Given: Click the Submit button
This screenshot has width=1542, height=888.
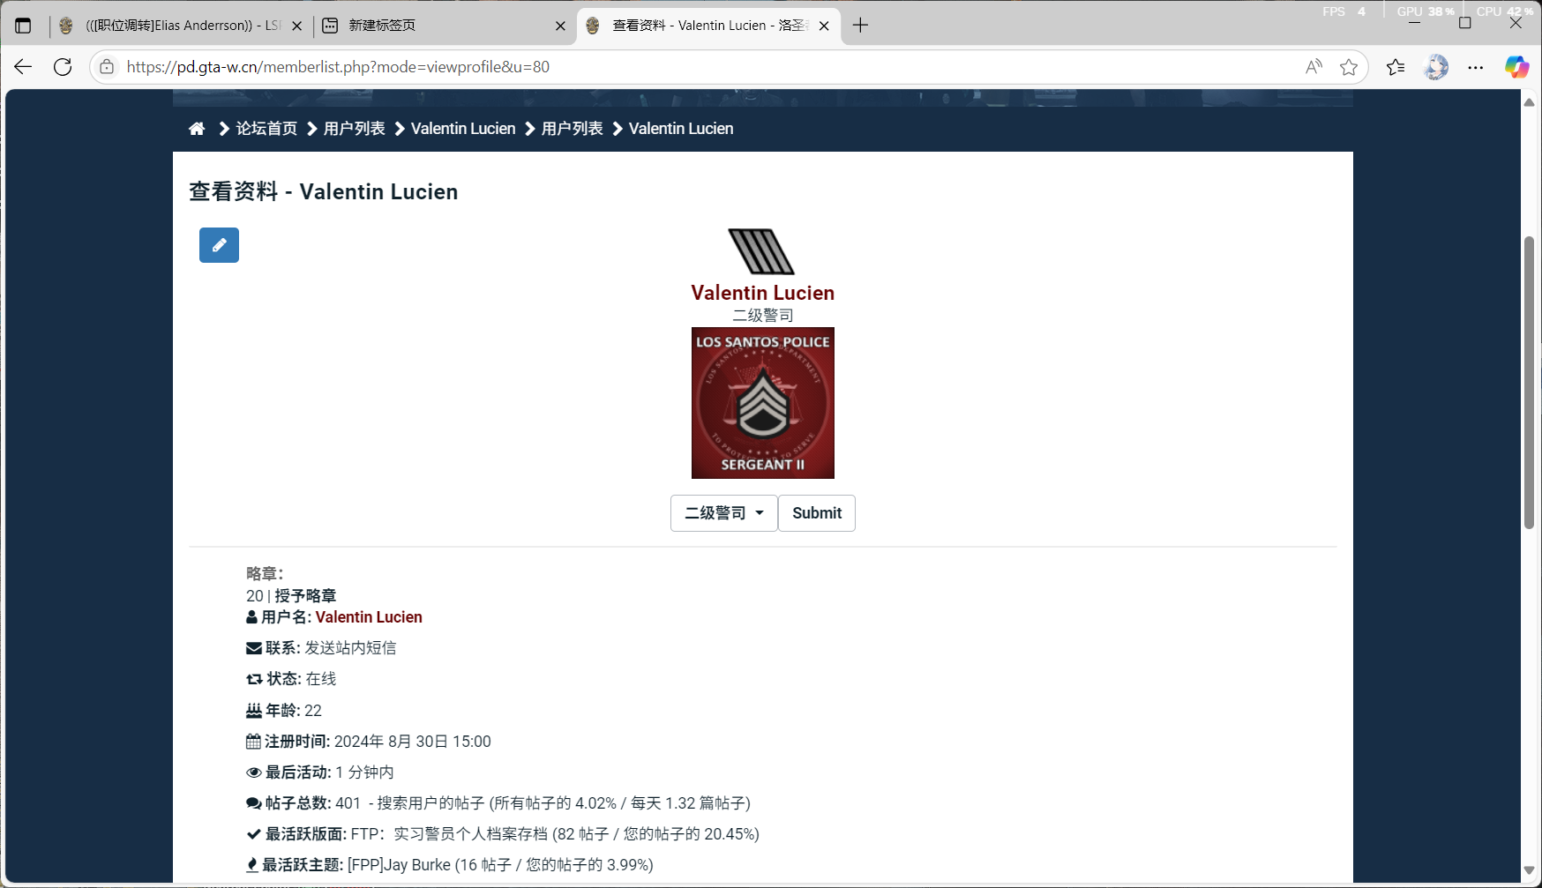Looking at the screenshot, I should 817,513.
